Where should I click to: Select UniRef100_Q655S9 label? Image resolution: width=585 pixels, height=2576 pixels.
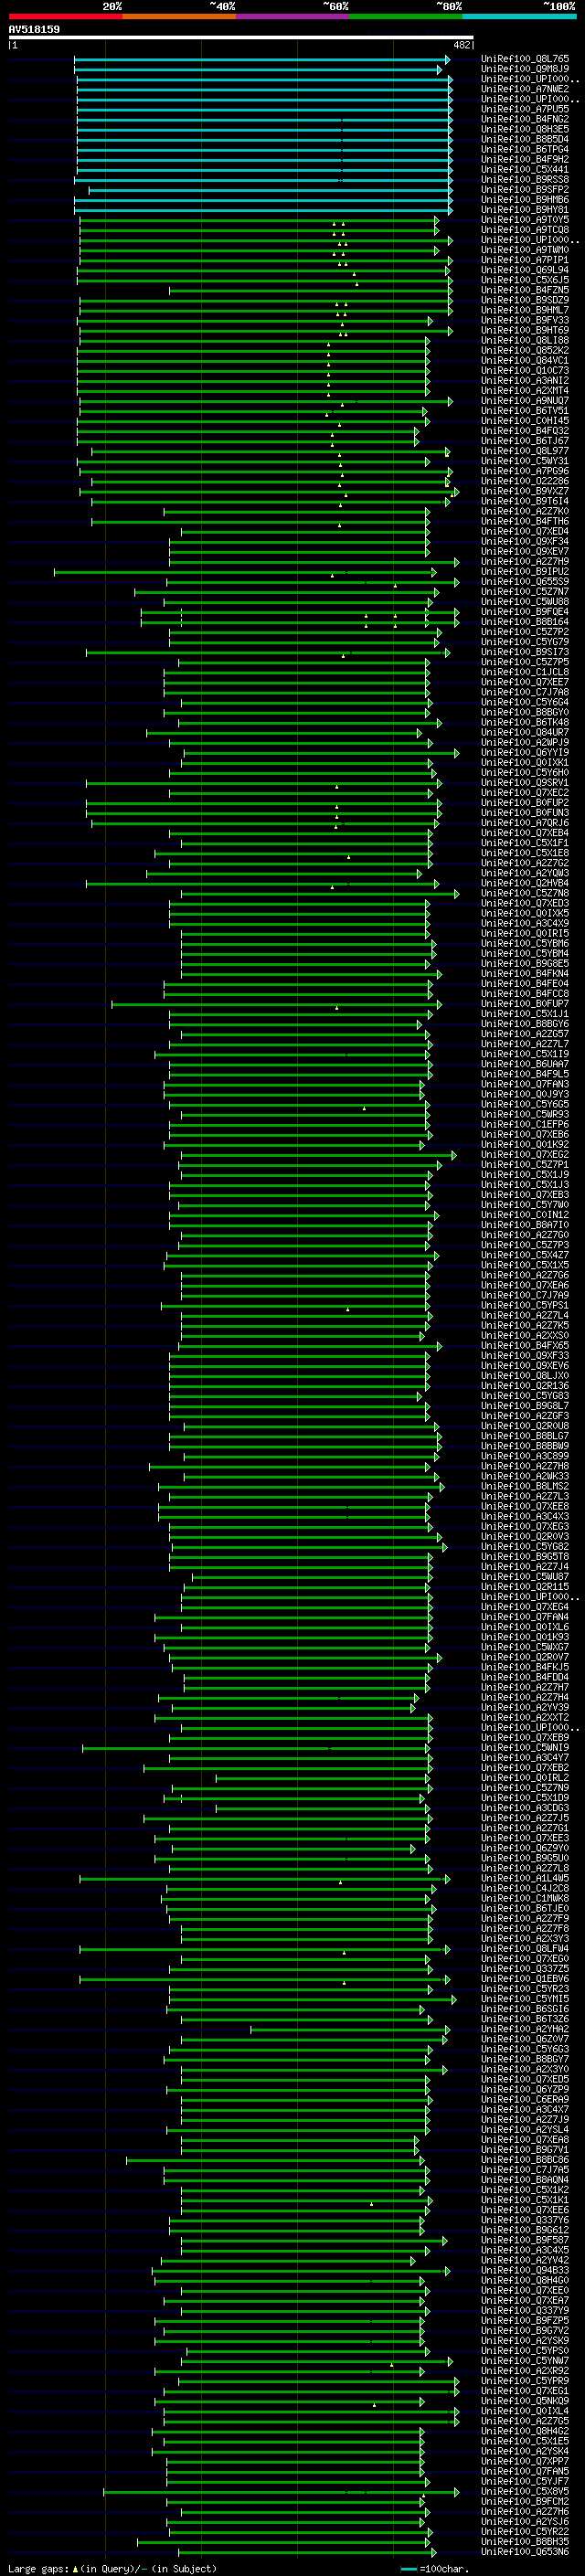[525, 582]
